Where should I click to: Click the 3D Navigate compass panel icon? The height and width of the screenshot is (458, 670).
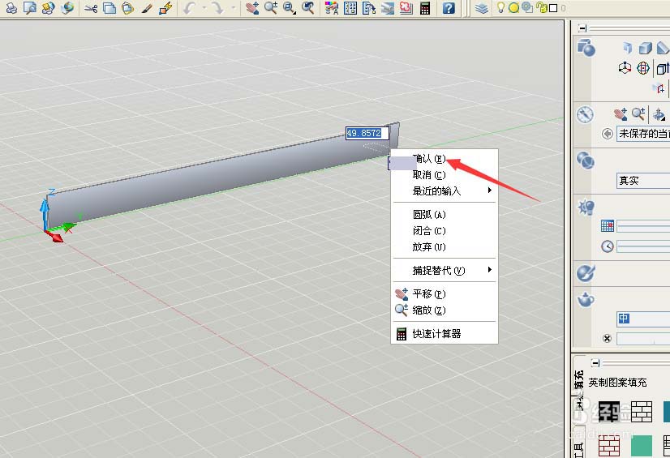[585, 115]
